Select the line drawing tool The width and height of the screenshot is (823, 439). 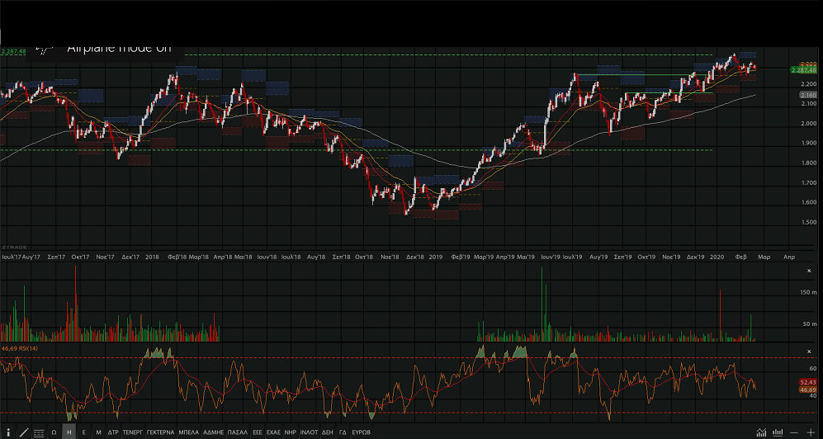(x=23, y=432)
